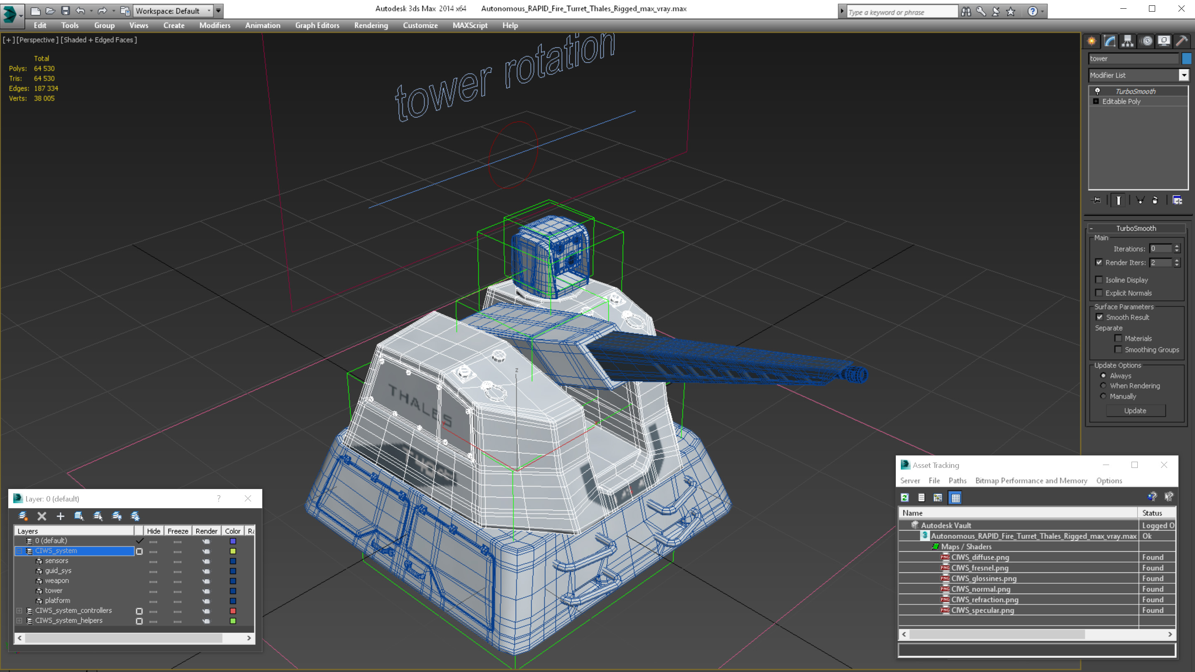Click the Redo arrow icon

click(102, 10)
